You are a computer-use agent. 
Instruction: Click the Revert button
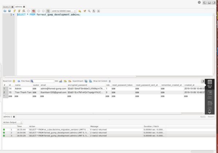(x=211, y=117)
